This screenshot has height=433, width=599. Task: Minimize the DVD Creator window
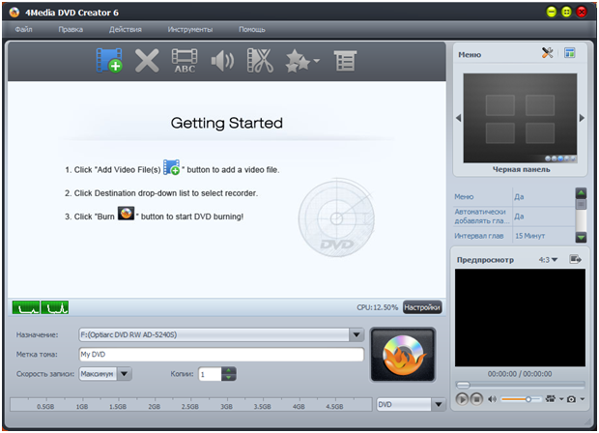pos(552,13)
